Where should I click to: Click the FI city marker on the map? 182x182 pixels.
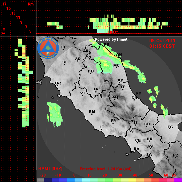(63, 48)
